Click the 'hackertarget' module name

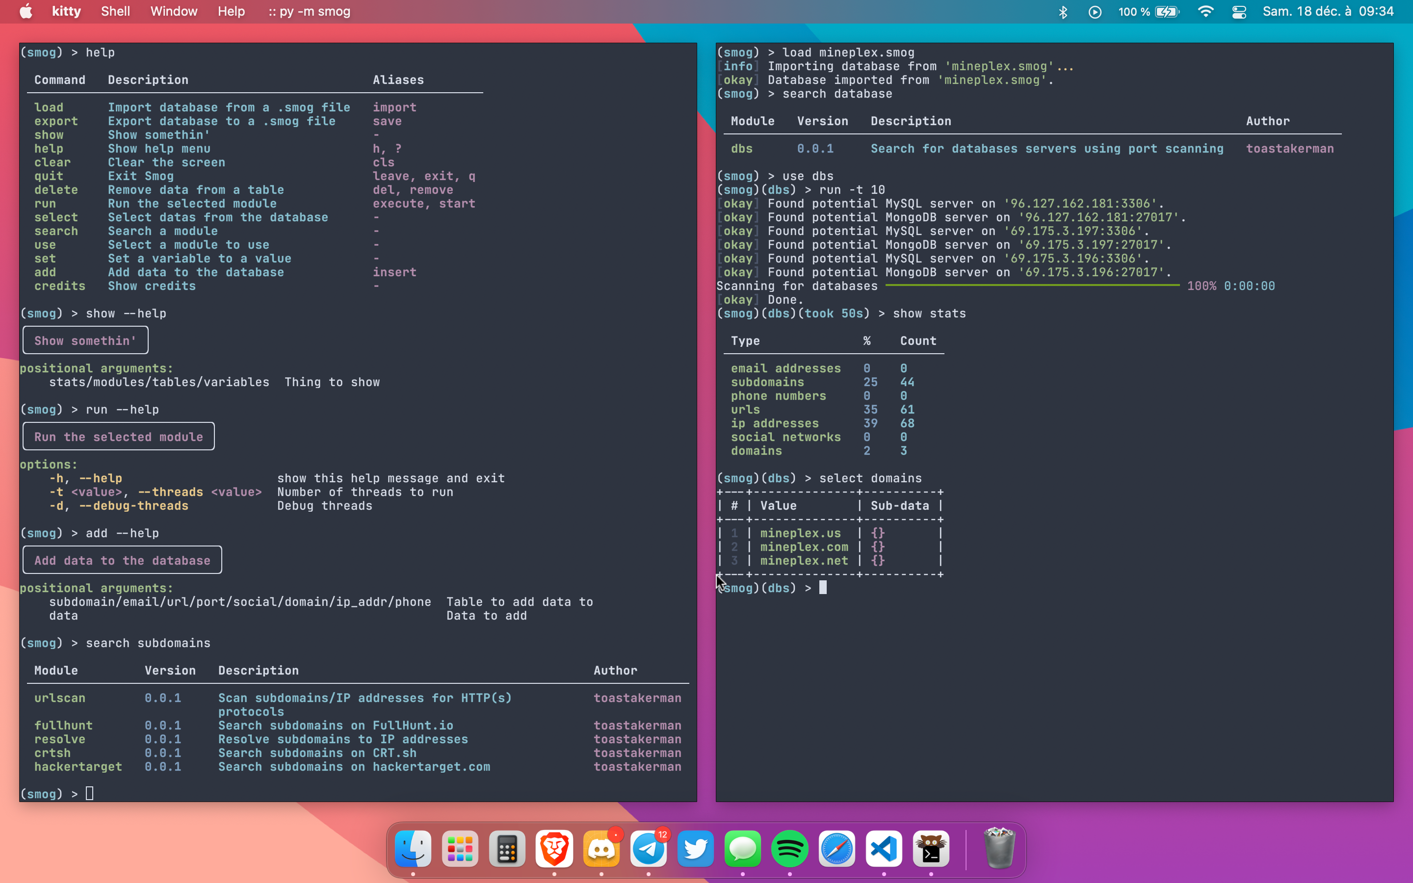click(78, 766)
